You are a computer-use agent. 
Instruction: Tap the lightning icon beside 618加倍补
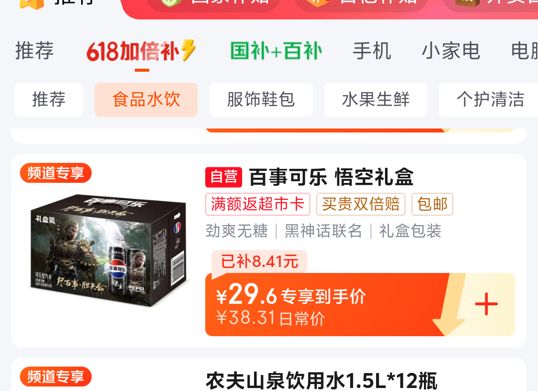click(x=188, y=50)
